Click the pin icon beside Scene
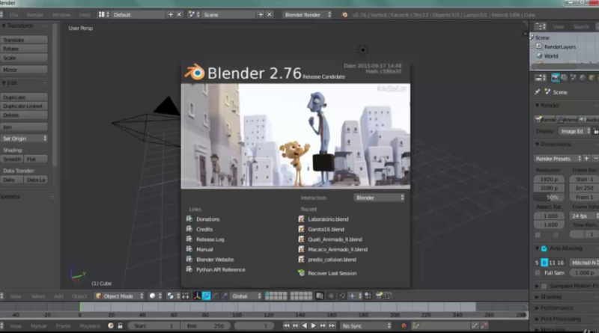599x333 pixels. click(538, 92)
